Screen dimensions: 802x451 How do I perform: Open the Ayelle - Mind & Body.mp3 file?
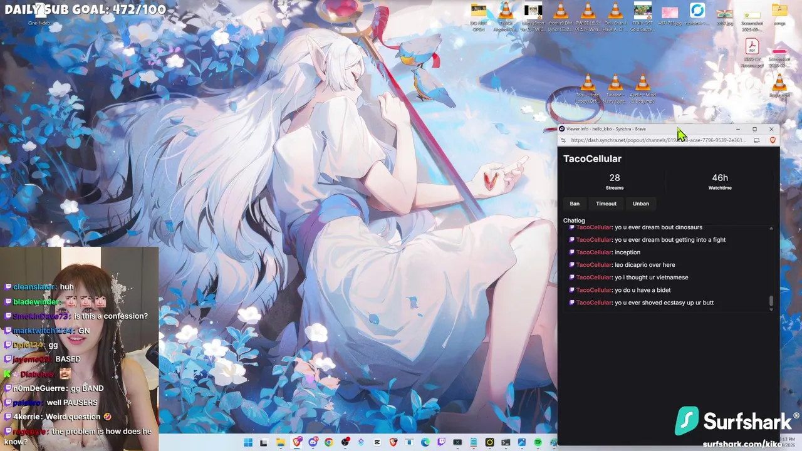point(643,90)
